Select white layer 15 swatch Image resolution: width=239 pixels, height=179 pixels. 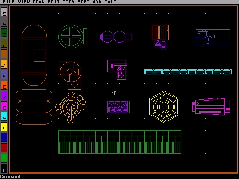(4, 12)
